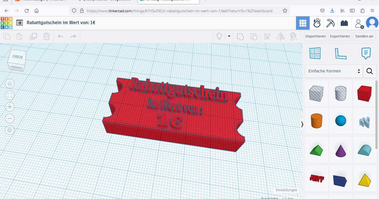Click the Importieren button

click(315, 36)
